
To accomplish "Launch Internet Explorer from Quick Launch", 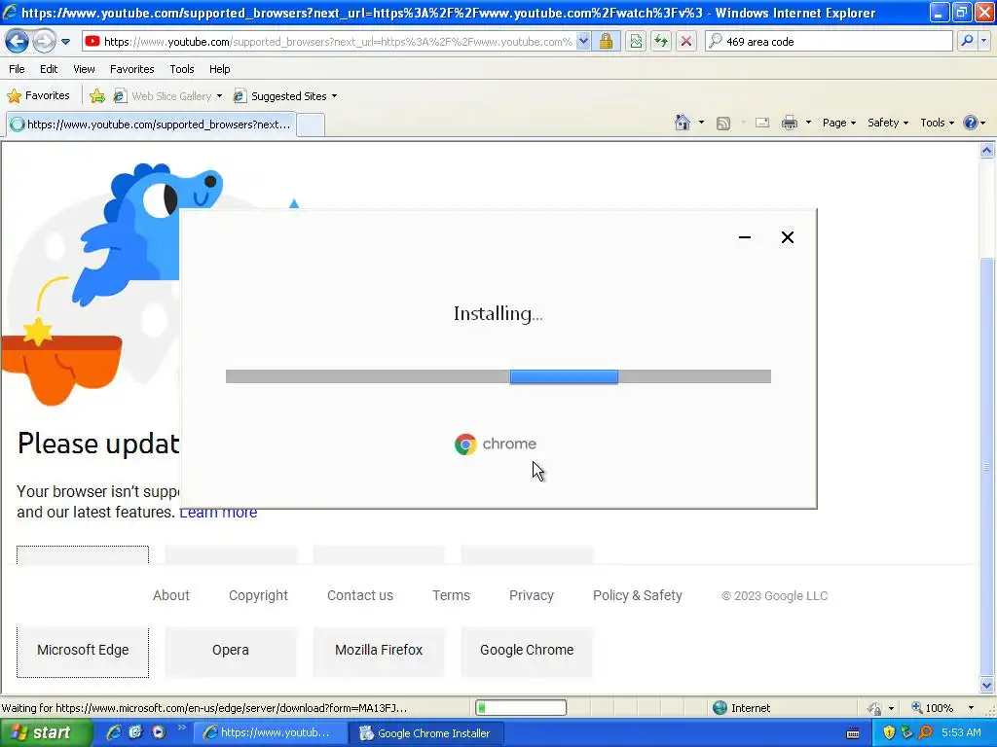I will (x=114, y=732).
